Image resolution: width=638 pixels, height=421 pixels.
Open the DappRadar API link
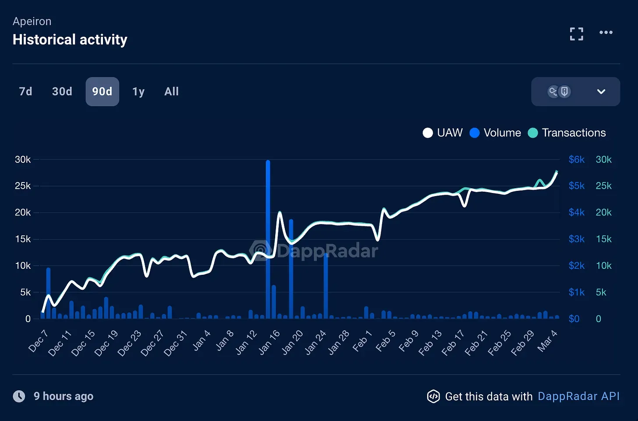(578, 396)
